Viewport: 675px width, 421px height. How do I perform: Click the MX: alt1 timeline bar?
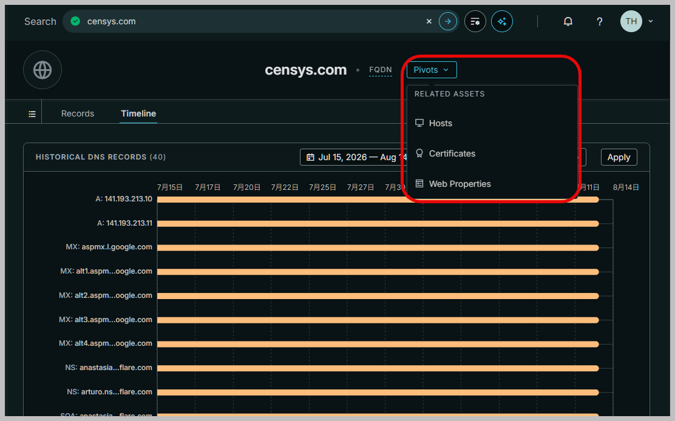tap(378, 272)
